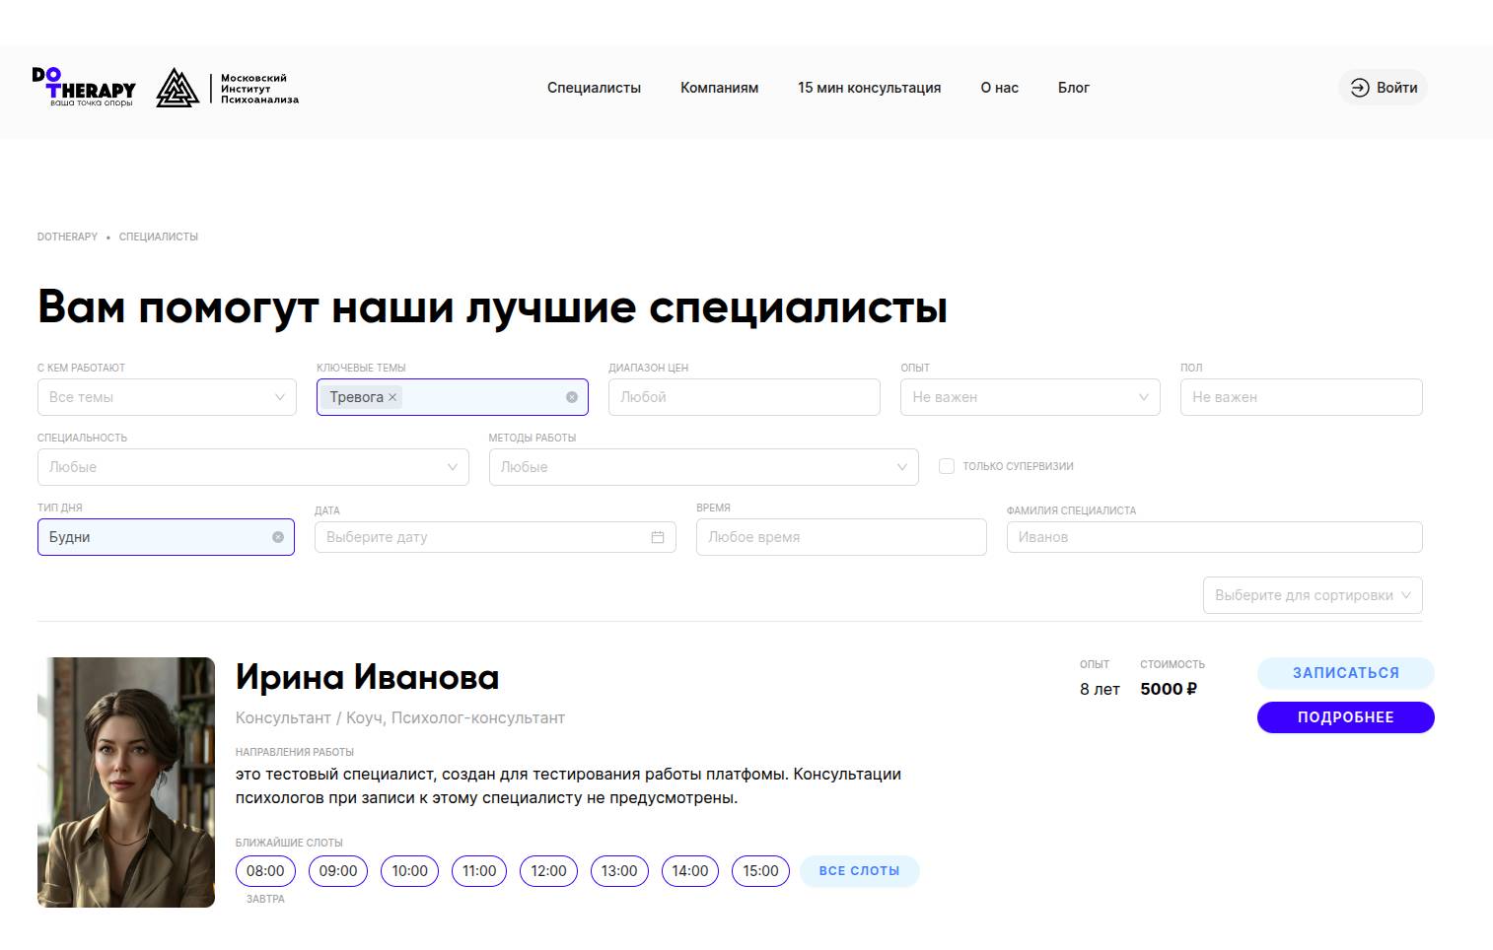Focus the Фамилия специалиста input
1493x950 pixels.
1215,537
